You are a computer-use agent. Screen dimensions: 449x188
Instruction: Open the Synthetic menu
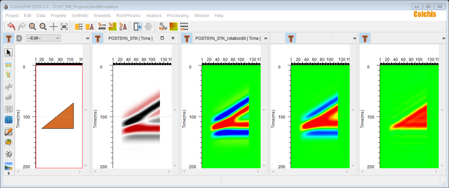coord(80,15)
